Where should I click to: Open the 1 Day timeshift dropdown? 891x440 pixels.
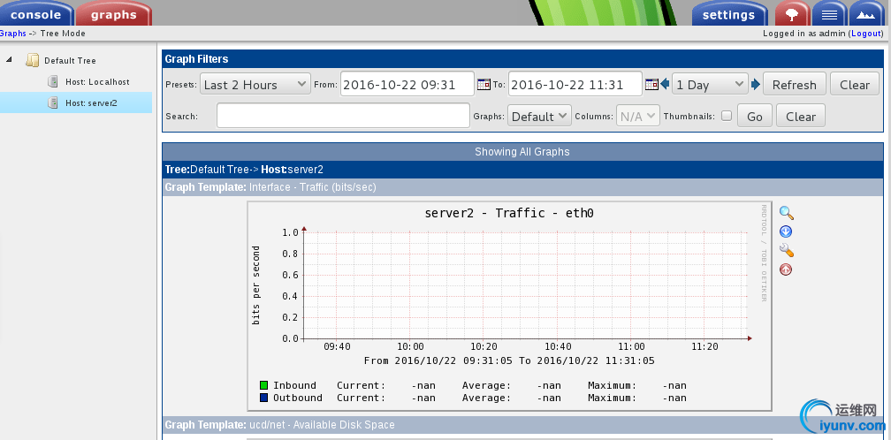pos(710,85)
